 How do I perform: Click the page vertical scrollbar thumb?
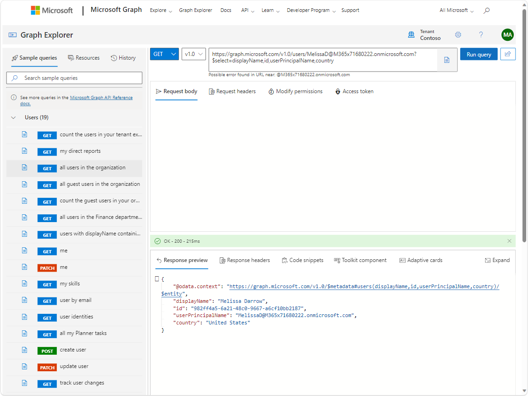pos(524,125)
